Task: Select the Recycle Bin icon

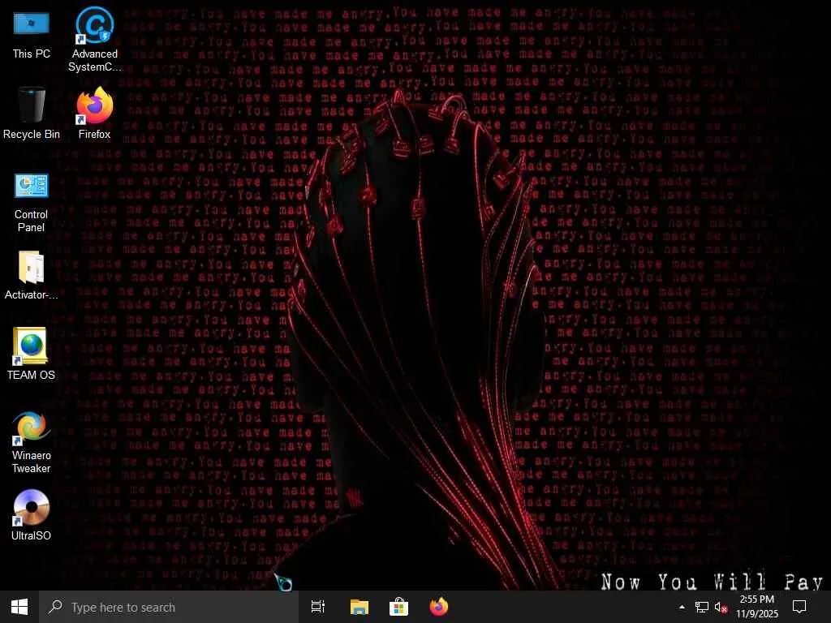Action: coord(32,114)
